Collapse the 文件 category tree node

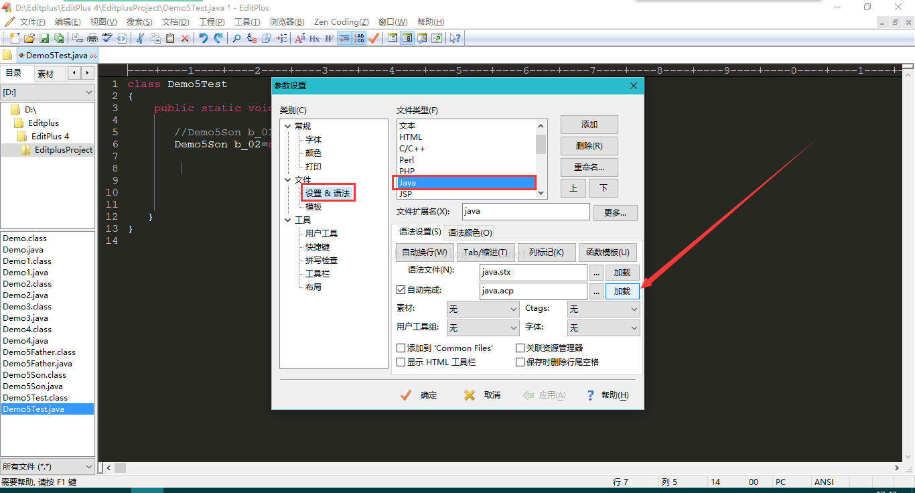pos(288,180)
